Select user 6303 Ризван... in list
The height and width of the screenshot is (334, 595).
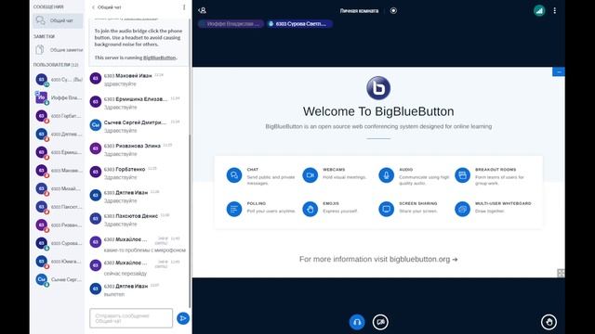pyautogui.click(x=59, y=225)
